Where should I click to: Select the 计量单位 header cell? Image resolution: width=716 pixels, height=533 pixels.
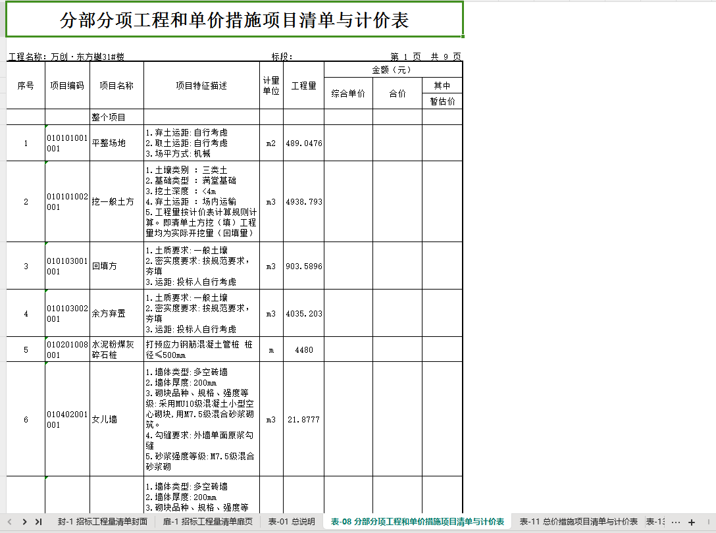pos(271,86)
